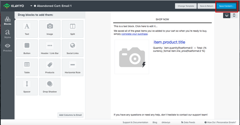This screenshot has width=240, height=125.
Task: Select the Button block
Action: coord(27,48)
